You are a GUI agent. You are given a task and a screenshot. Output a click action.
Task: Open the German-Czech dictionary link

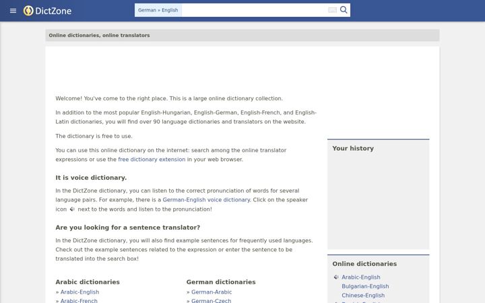point(212,300)
